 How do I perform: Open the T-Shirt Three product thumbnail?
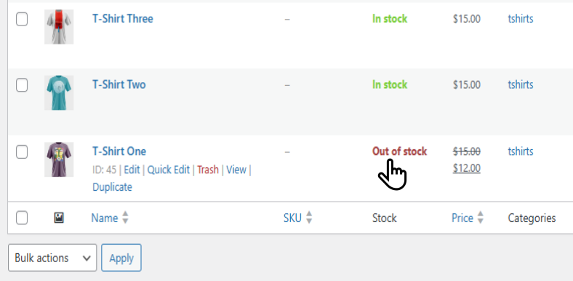[59, 27]
